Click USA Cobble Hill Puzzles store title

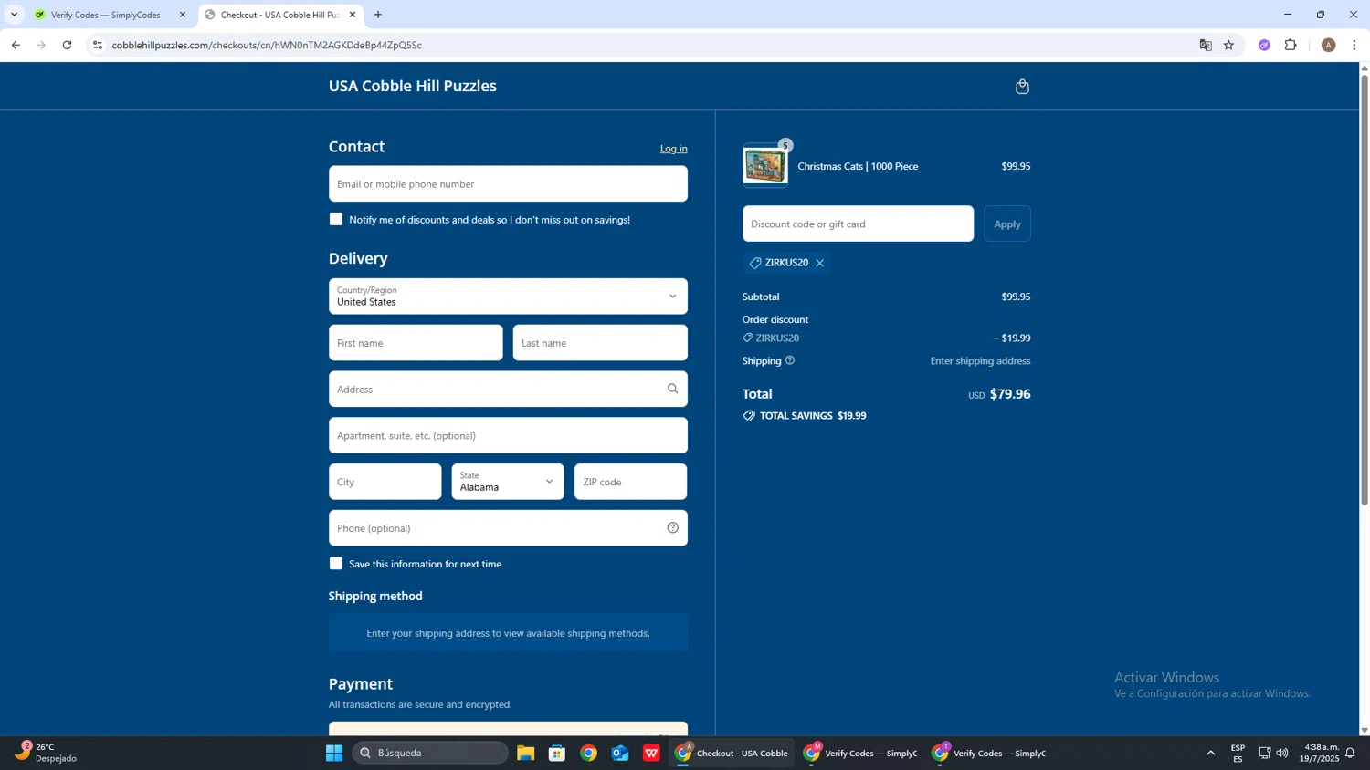413,86
